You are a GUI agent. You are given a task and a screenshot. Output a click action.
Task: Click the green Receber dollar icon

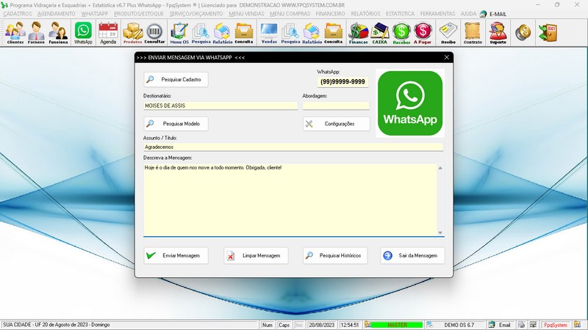(401, 33)
